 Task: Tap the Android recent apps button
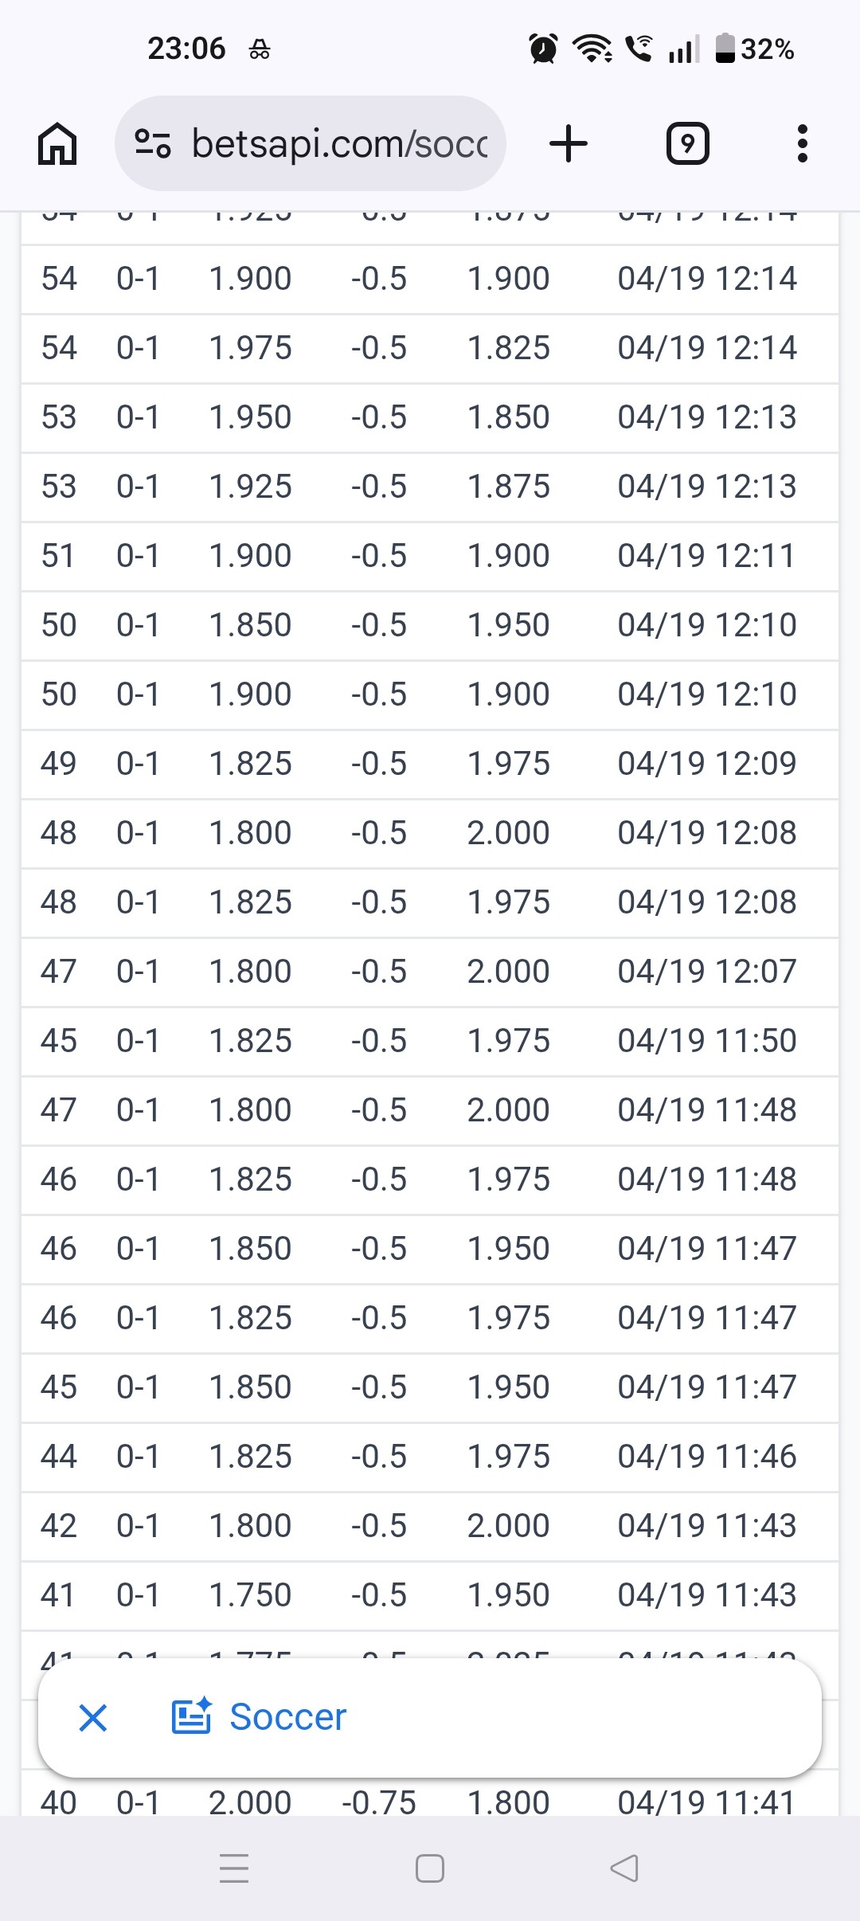[234, 1868]
